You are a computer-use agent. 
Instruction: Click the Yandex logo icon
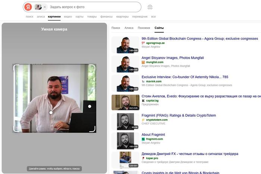click(28, 7)
